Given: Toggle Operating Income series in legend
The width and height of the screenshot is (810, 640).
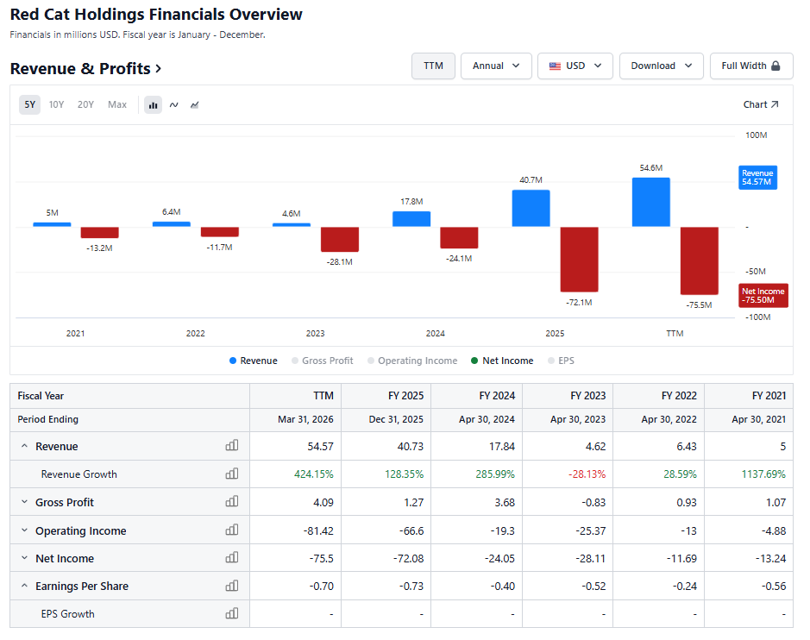Looking at the screenshot, I should 412,361.
